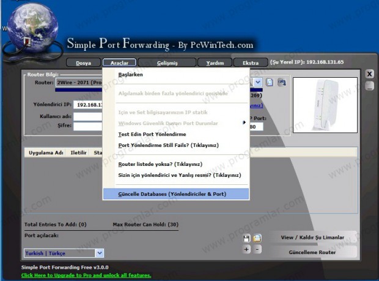The image size is (379, 281).
Task: Expand Windows Güvenlik Duvarı submenu arrow
Action: 244,122
